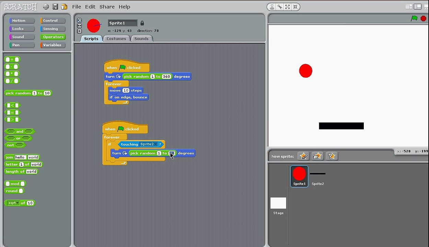This screenshot has width=429, height=247.
Task: Open the Control blocks category
Action: [53, 21]
